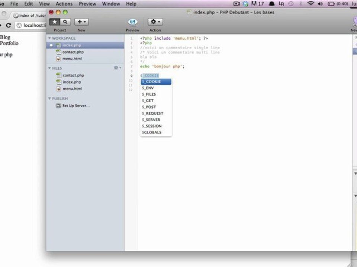Image resolution: width=357 pixels, height=267 pixels.
Task: Select index.php in the WORKSPACE list
Action: click(85, 45)
